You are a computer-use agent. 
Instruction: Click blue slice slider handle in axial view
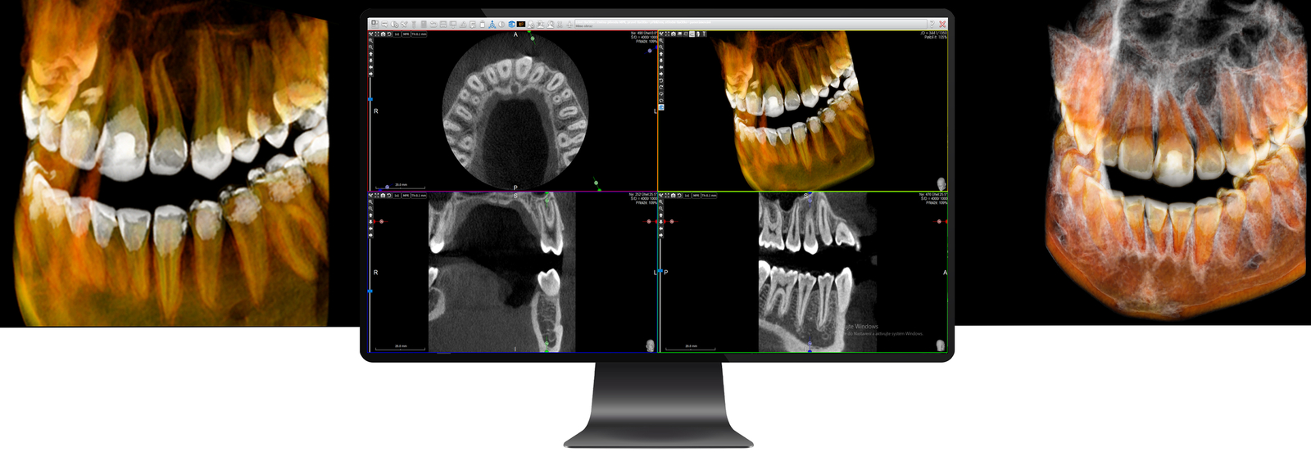370,99
